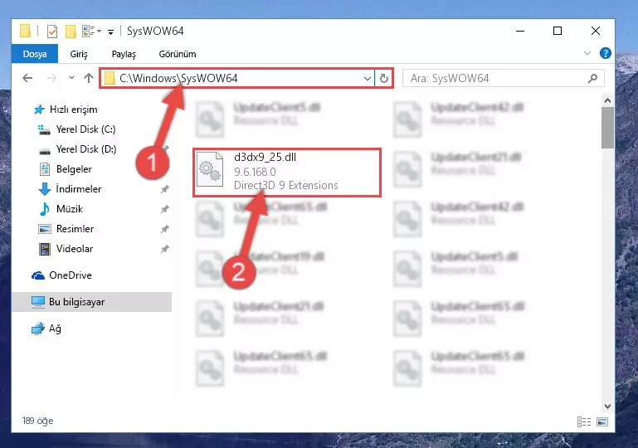Click the search magnifier icon
The width and height of the screenshot is (638, 448).
[x=593, y=78]
